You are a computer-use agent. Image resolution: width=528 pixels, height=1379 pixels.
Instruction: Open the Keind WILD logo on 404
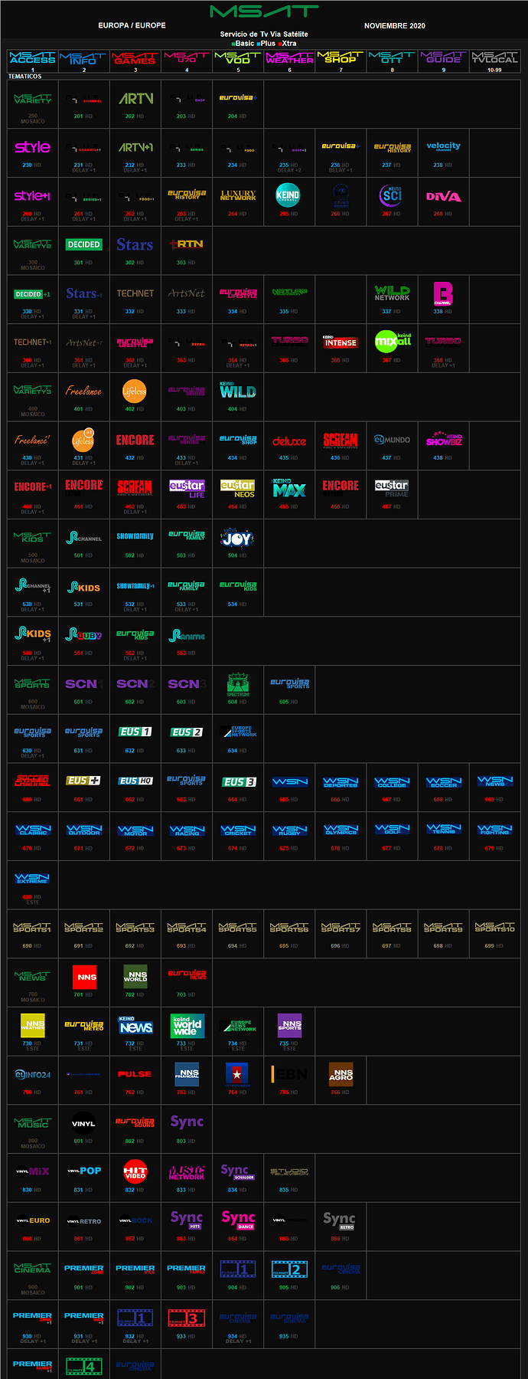pyautogui.click(x=238, y=391)
